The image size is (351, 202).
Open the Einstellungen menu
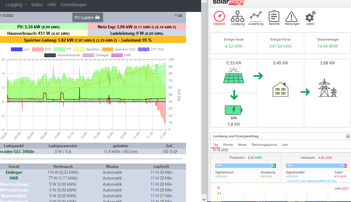[x=74, y=5]
